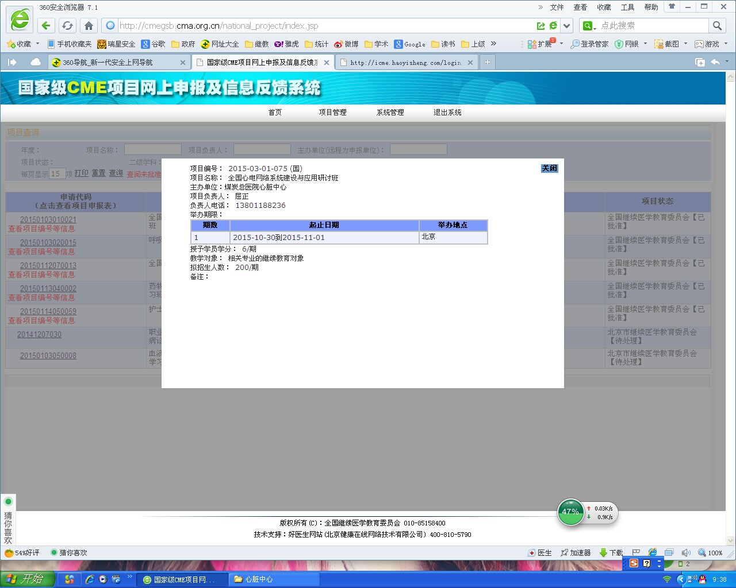
Task: Open the 下载 download manager in status bar
Action: [x=611, y=552]
